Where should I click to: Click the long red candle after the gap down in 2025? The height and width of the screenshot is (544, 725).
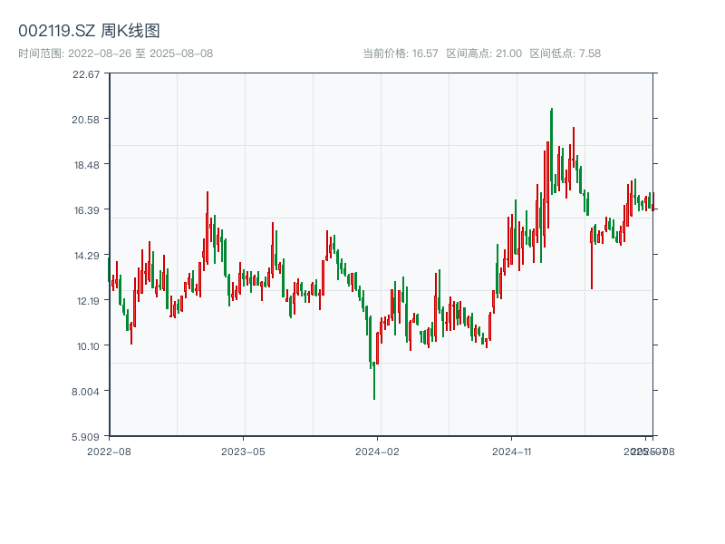pos(592,258)
